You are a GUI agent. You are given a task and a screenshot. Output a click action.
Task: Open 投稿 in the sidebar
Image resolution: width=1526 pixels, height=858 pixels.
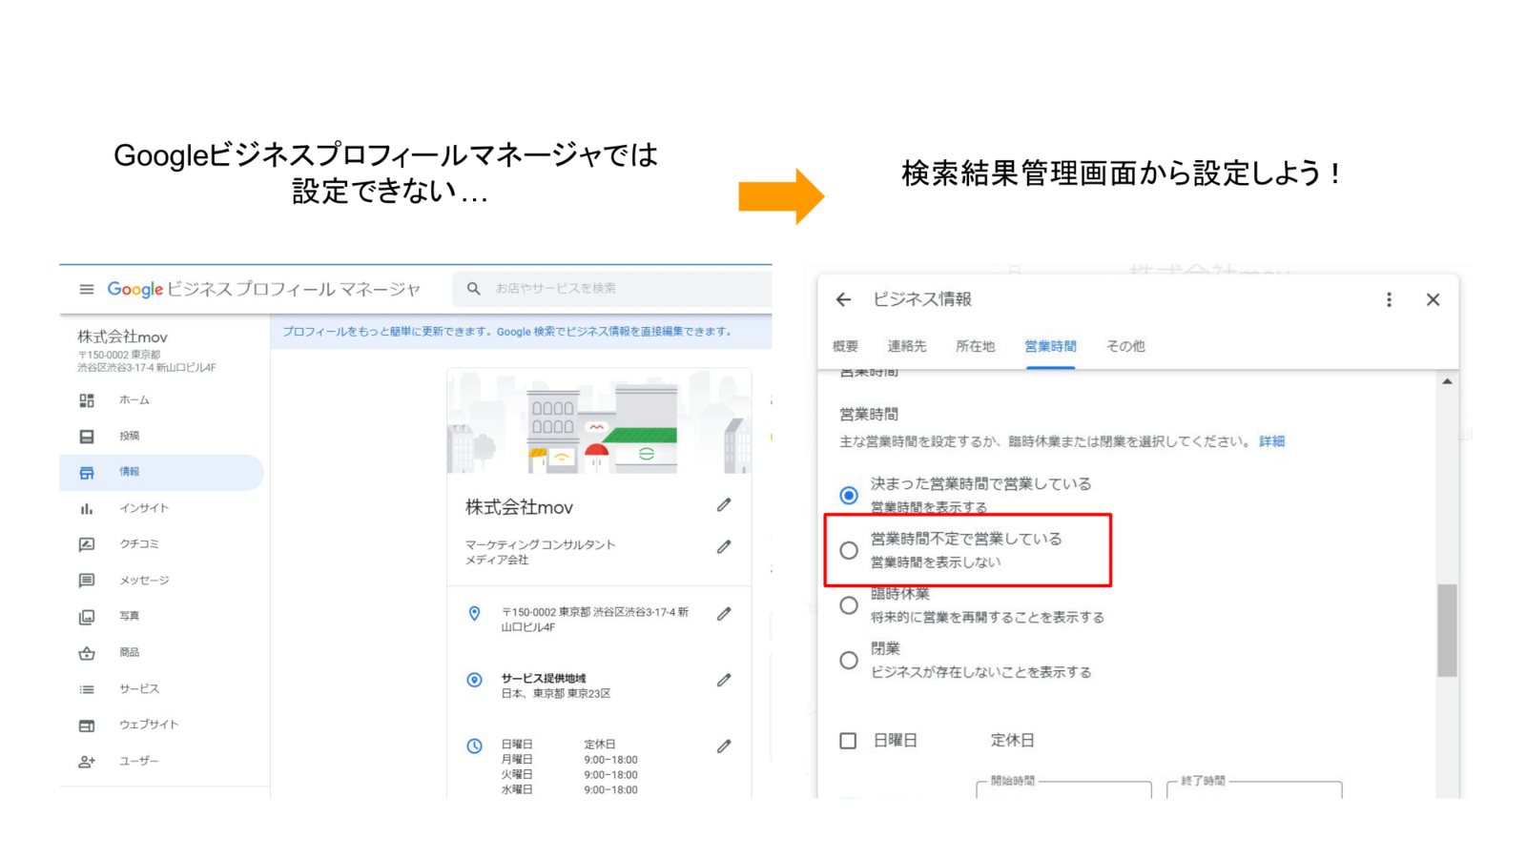[130, 437]
